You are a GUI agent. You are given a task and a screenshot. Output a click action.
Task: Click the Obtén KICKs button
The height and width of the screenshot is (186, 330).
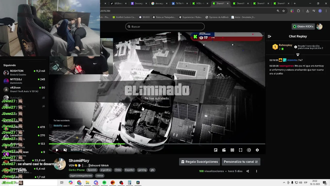point(303,26)
